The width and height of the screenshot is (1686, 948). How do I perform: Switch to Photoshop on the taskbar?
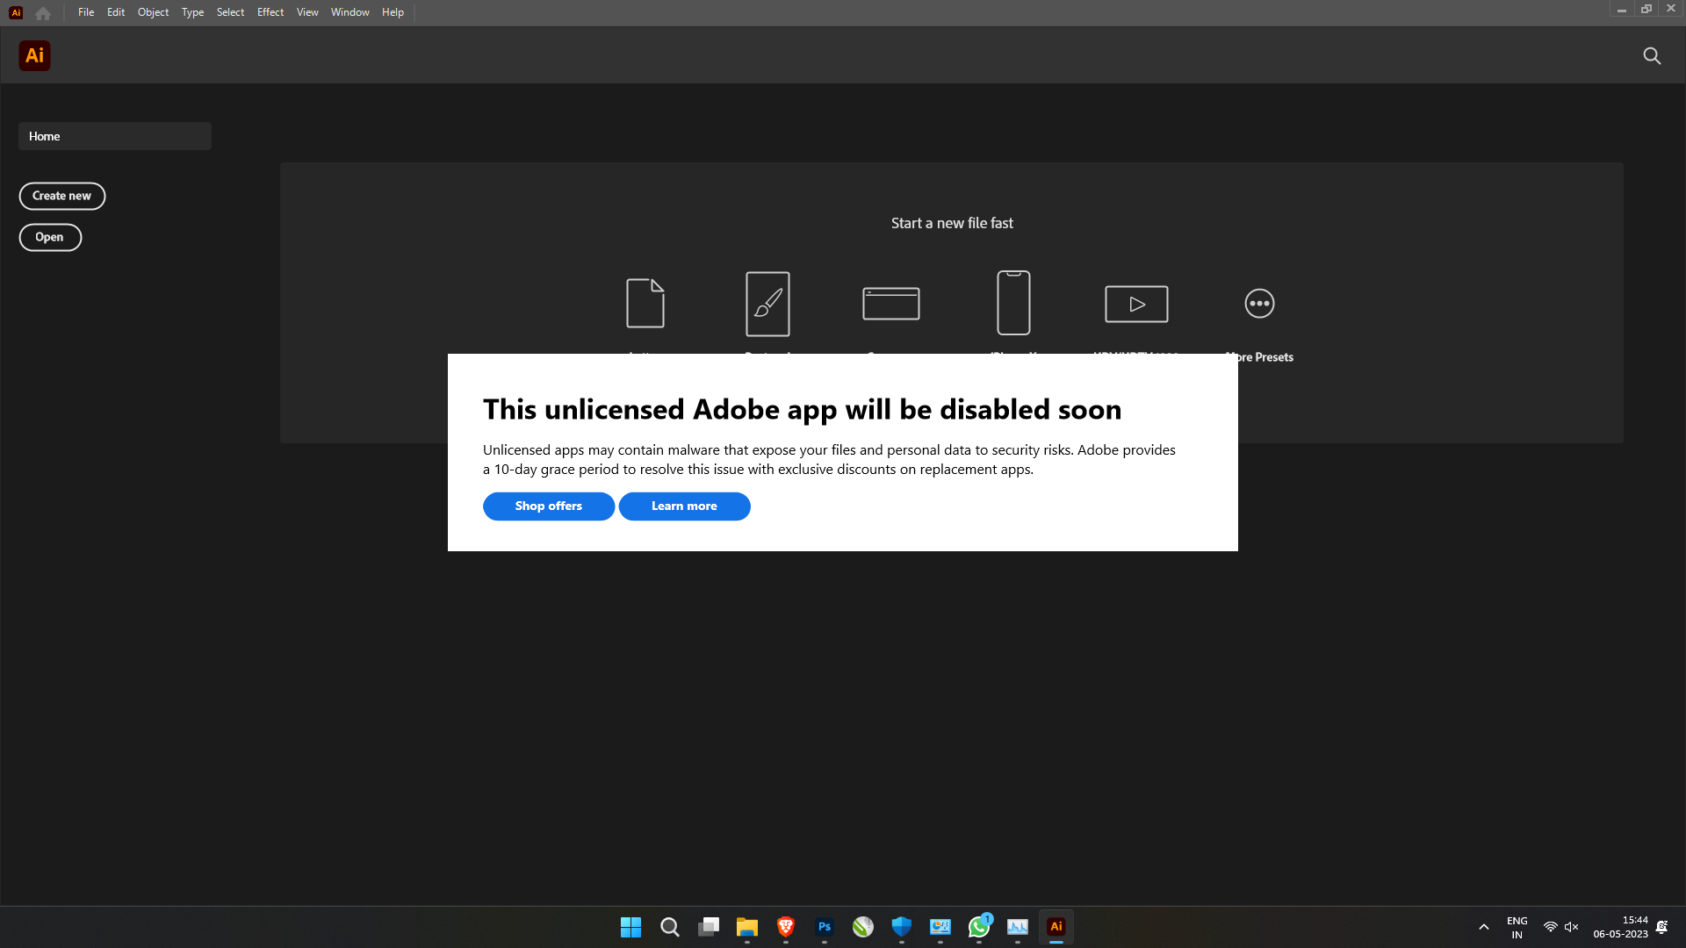[x=825, y=927]
